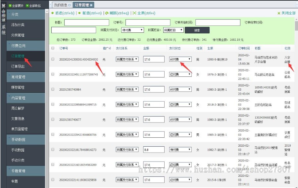Click the 订单号 column header
Screen dimensions: 298x188
point(64,48)
